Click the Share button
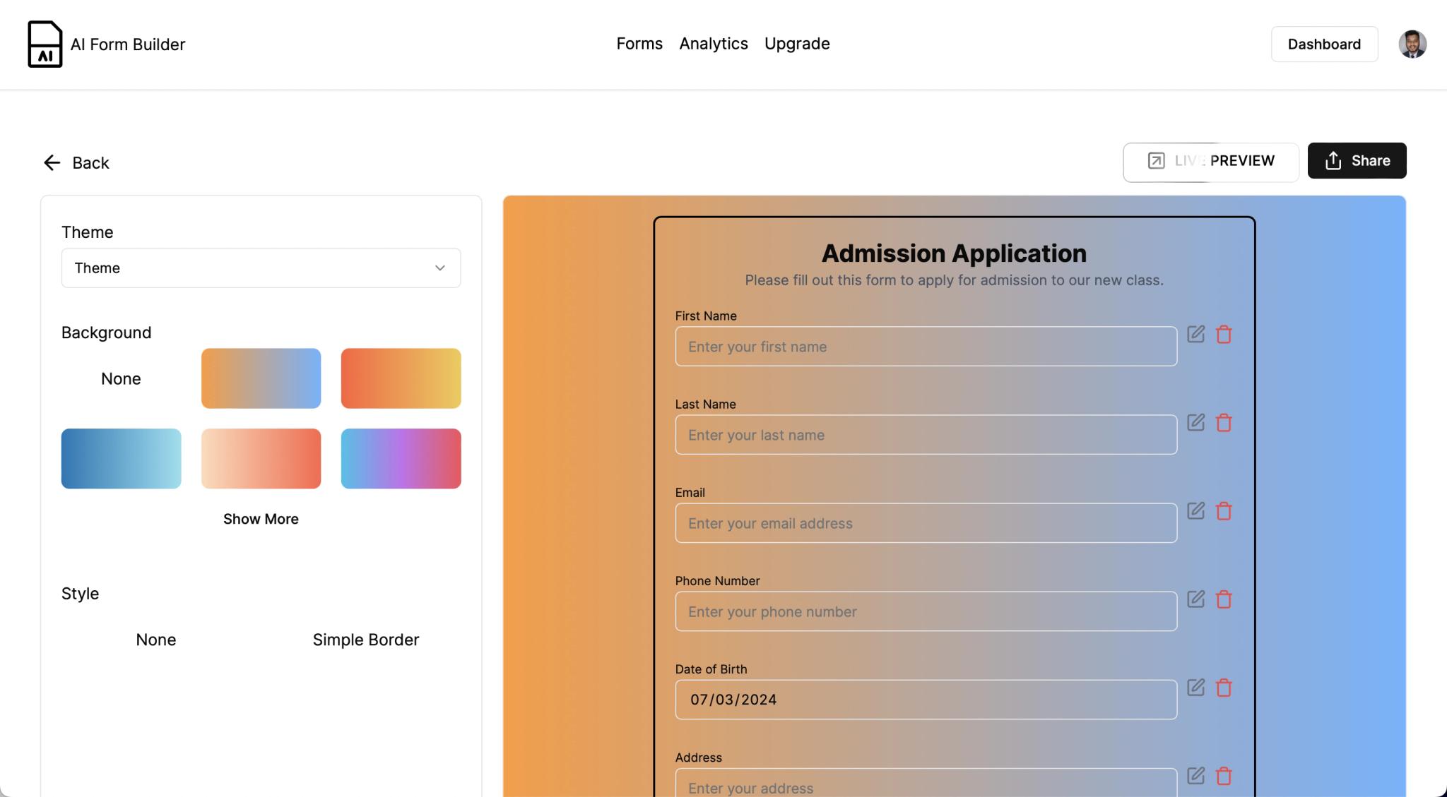Screen dimensions: 1447x797 (1356, 161)
